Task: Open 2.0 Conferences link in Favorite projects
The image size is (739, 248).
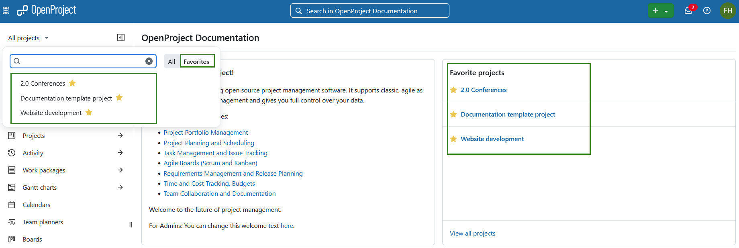Action: (x=484, y=90)
